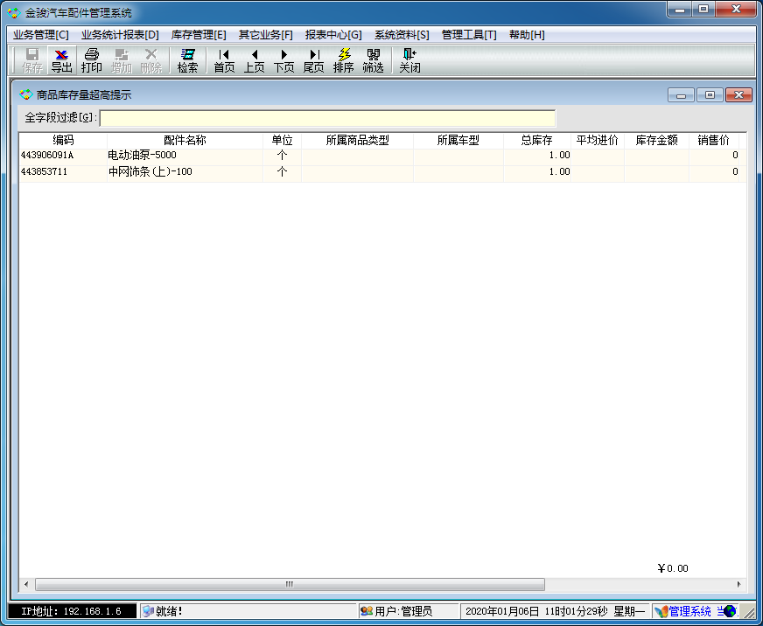Open the 业务统计报表[D] menu
763x626 pixels.
pyautogui.click(x=120, y=35)
